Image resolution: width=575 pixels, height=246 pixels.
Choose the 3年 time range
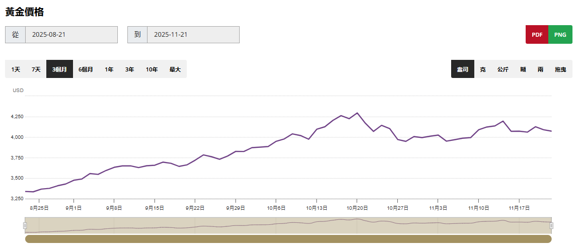coord(129,69)
